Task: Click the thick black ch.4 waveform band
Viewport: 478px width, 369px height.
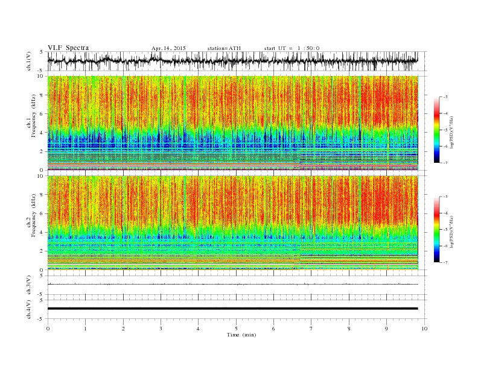Action: (232, 309)
